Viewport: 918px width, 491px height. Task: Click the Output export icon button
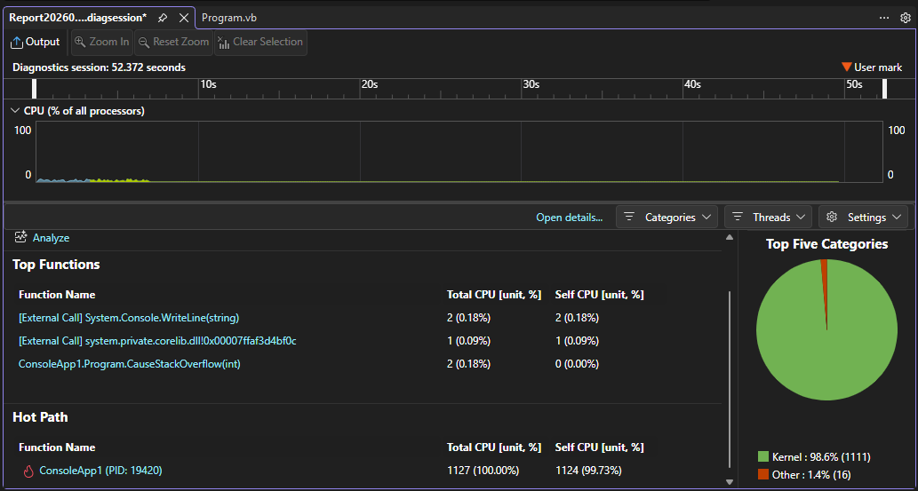click(x=17, y=42)
